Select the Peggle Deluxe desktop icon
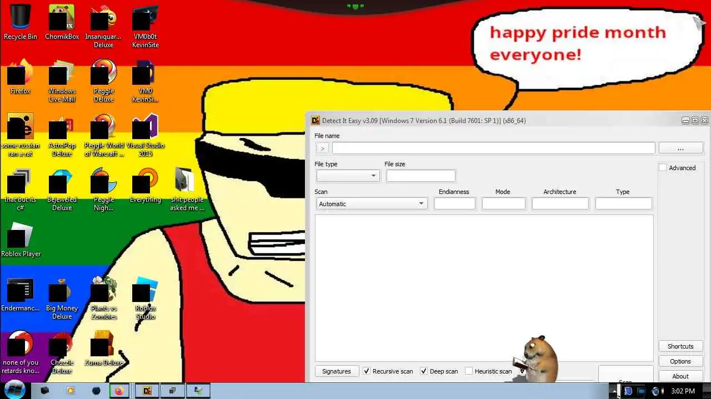 coord(103,80)
